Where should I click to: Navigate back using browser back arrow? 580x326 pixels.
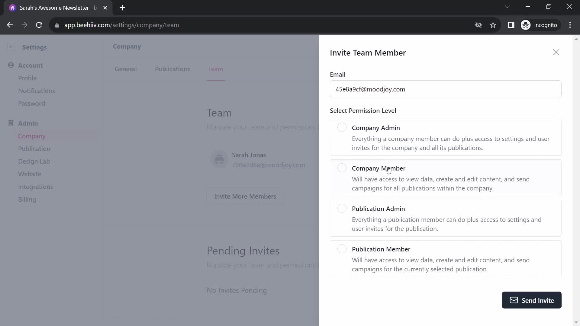(10, 25)
